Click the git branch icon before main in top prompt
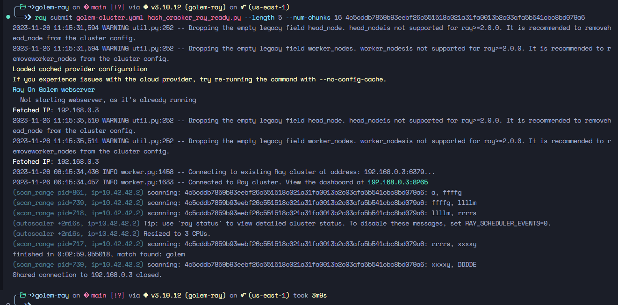618x305 pixels. coord(86,7)
